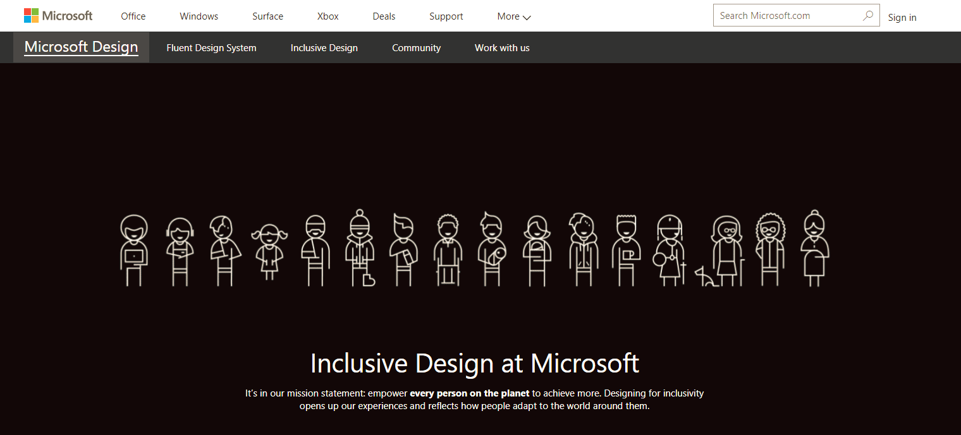Switch to Fluent Design System tab
Image resolution: width=961 pixels, height=435 pixels.
[211, 48]
